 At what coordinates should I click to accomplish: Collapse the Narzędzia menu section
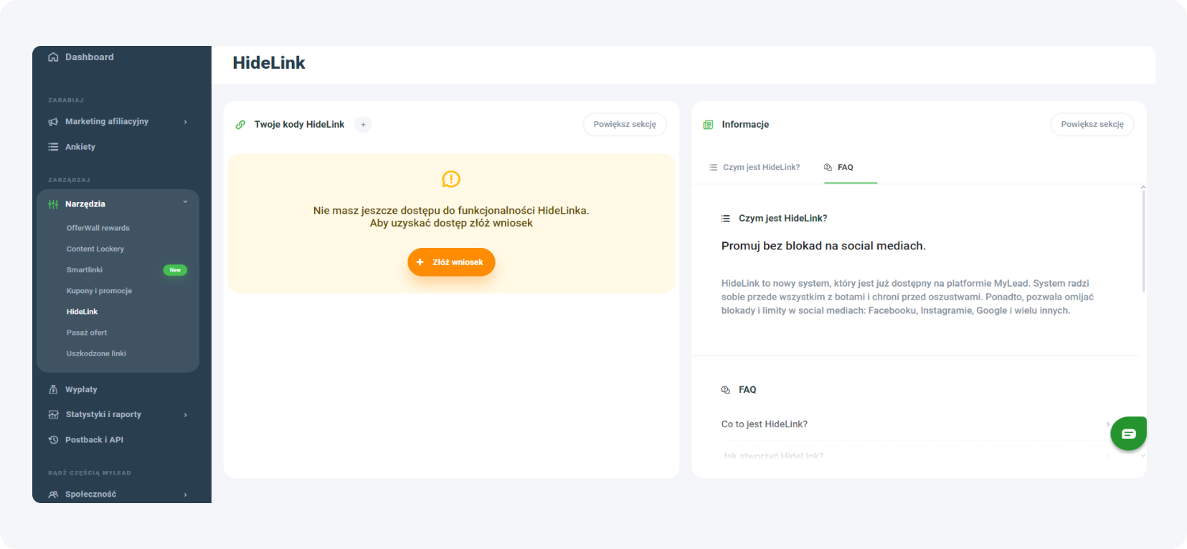185,203
